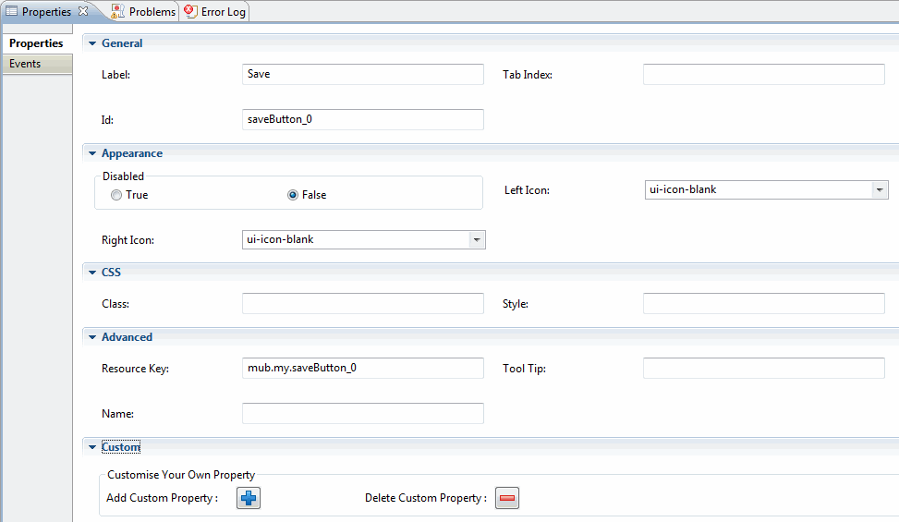The image size is (899, 522).
Task: Collapse the Advanced section
Action: pos(92,337)
